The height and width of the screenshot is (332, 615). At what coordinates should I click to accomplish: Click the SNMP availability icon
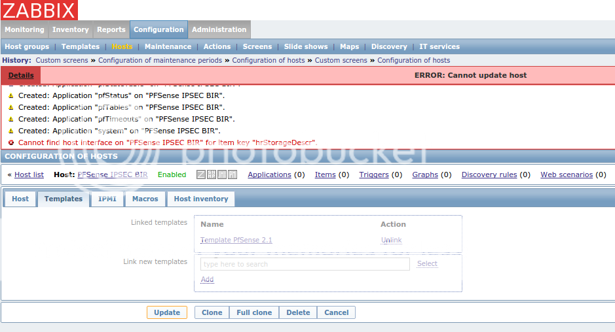click(212, 174)
